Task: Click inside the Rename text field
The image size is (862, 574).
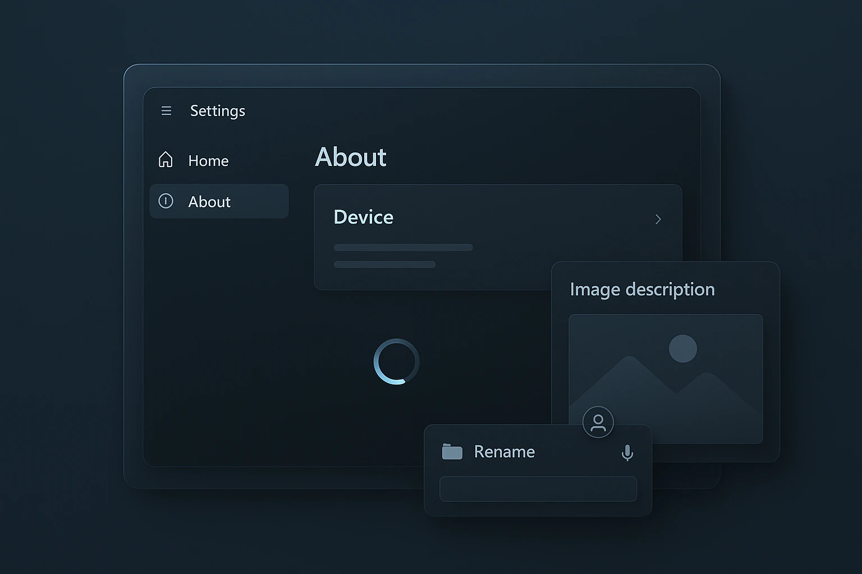Action: coord(538,489)
